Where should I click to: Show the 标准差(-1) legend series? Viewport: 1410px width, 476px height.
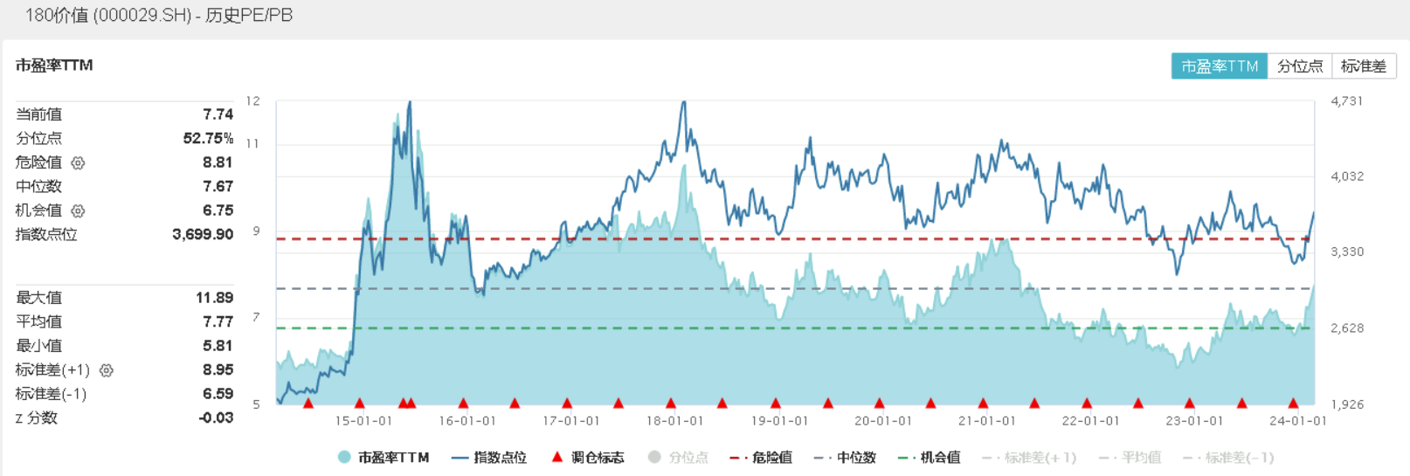point(1228,458)
